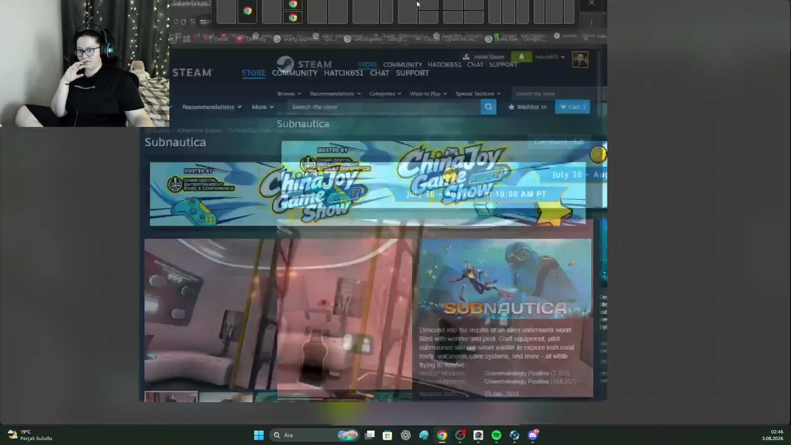The width and height of the screenshot is (791, 445).
Task: Open the Wishlist link
Action: 528,107
